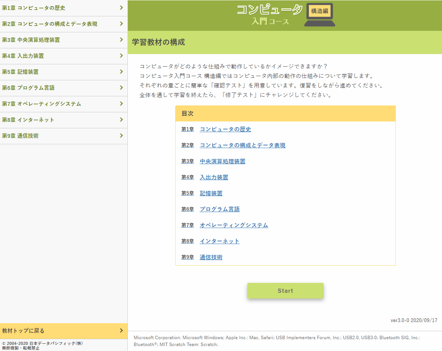Click arrow icon beside 第6章 プログラム言語
442x351 pixels.
[x=121, y=88]
